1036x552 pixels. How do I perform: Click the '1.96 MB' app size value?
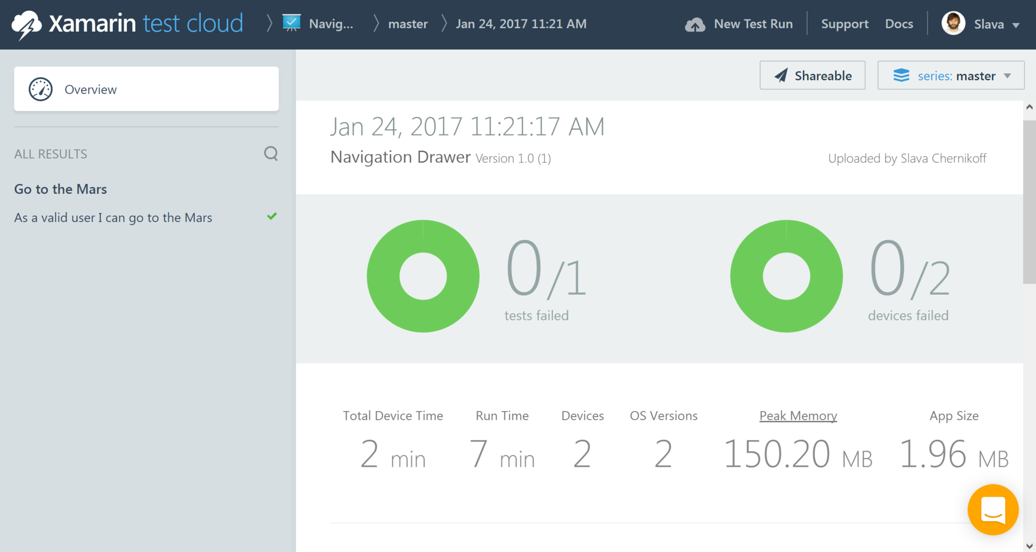(953, 453)
